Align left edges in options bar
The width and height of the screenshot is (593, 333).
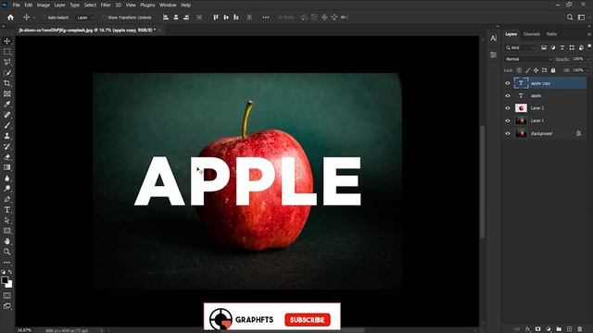pos(166,18)
